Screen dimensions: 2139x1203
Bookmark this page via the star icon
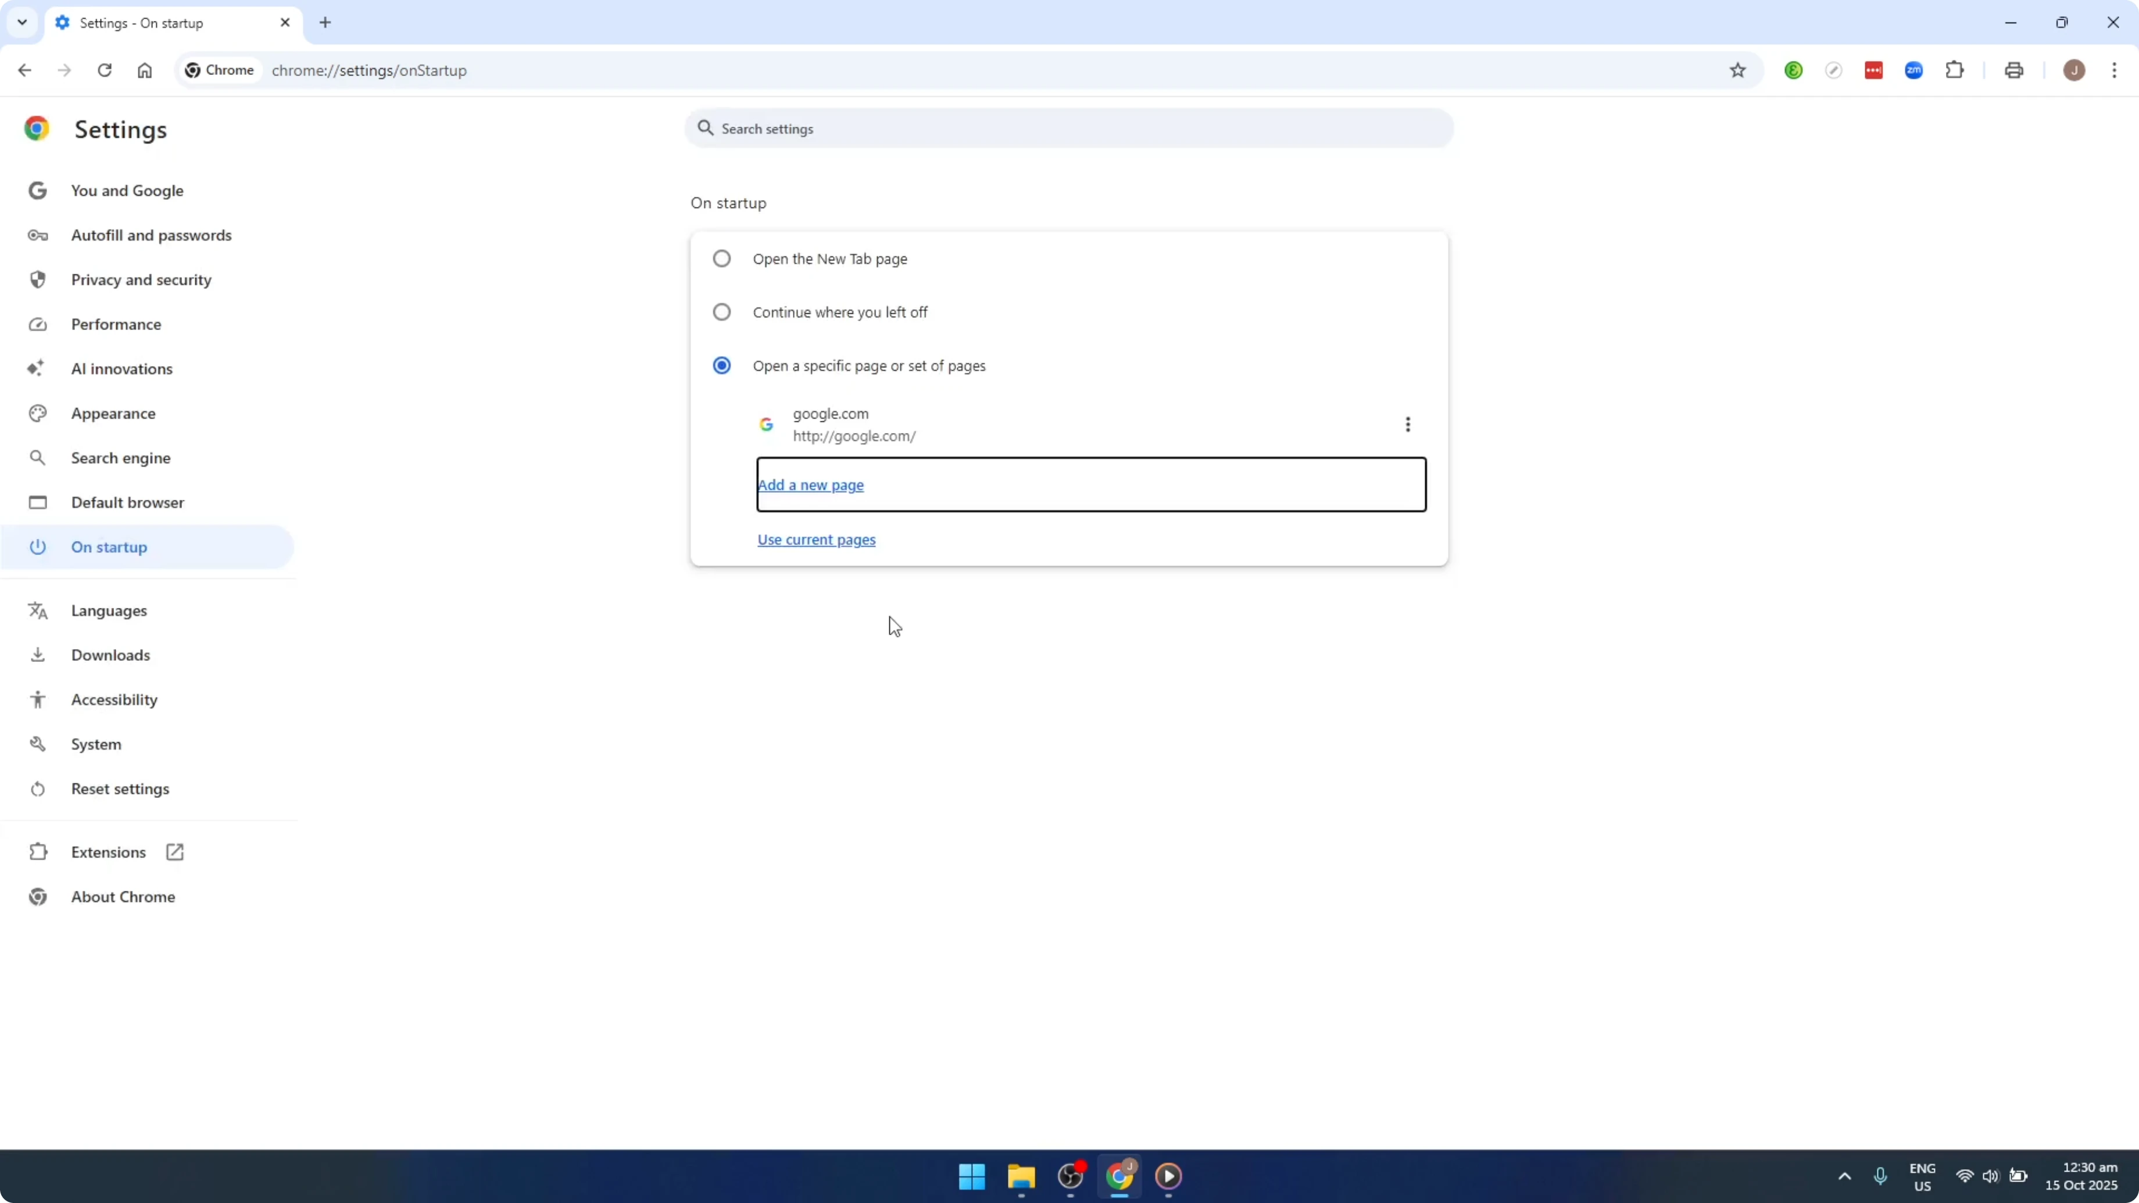coord(1737,70)
